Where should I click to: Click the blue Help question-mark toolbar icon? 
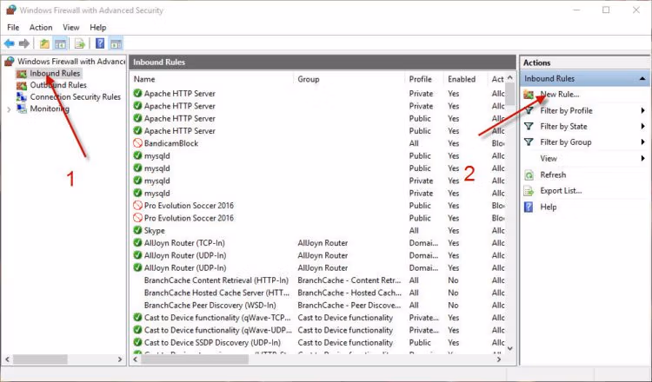click(100, 43)
